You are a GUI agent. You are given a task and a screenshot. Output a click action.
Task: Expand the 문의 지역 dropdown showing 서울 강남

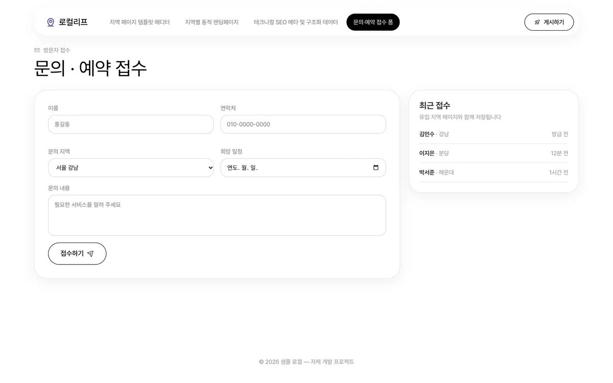click(x=131, y=167)
